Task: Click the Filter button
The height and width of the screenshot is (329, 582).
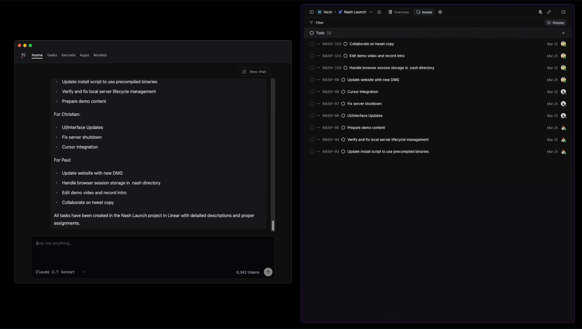Action: tap(316, 23)
